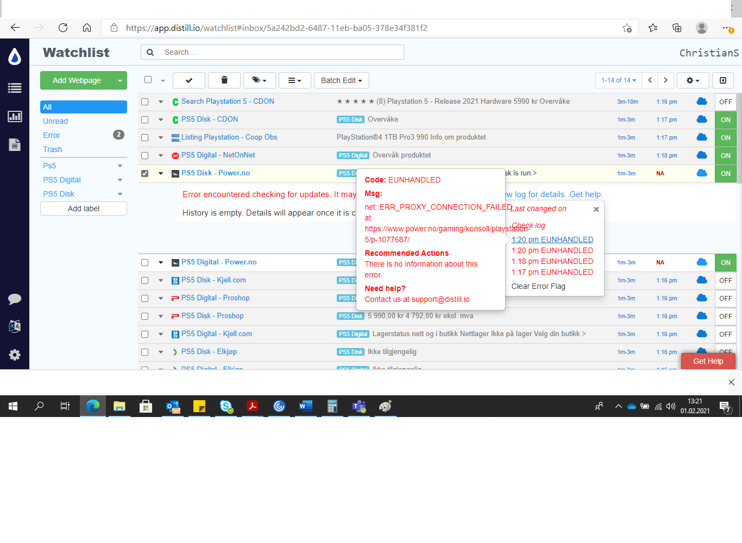Open Microsoft Edge in taskbar

pyautogui.click(x=93, y=406)
